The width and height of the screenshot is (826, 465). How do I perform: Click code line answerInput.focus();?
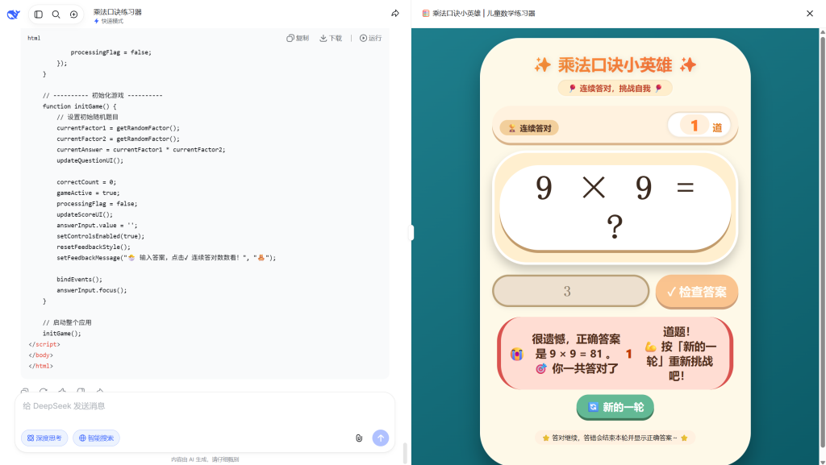92,290
